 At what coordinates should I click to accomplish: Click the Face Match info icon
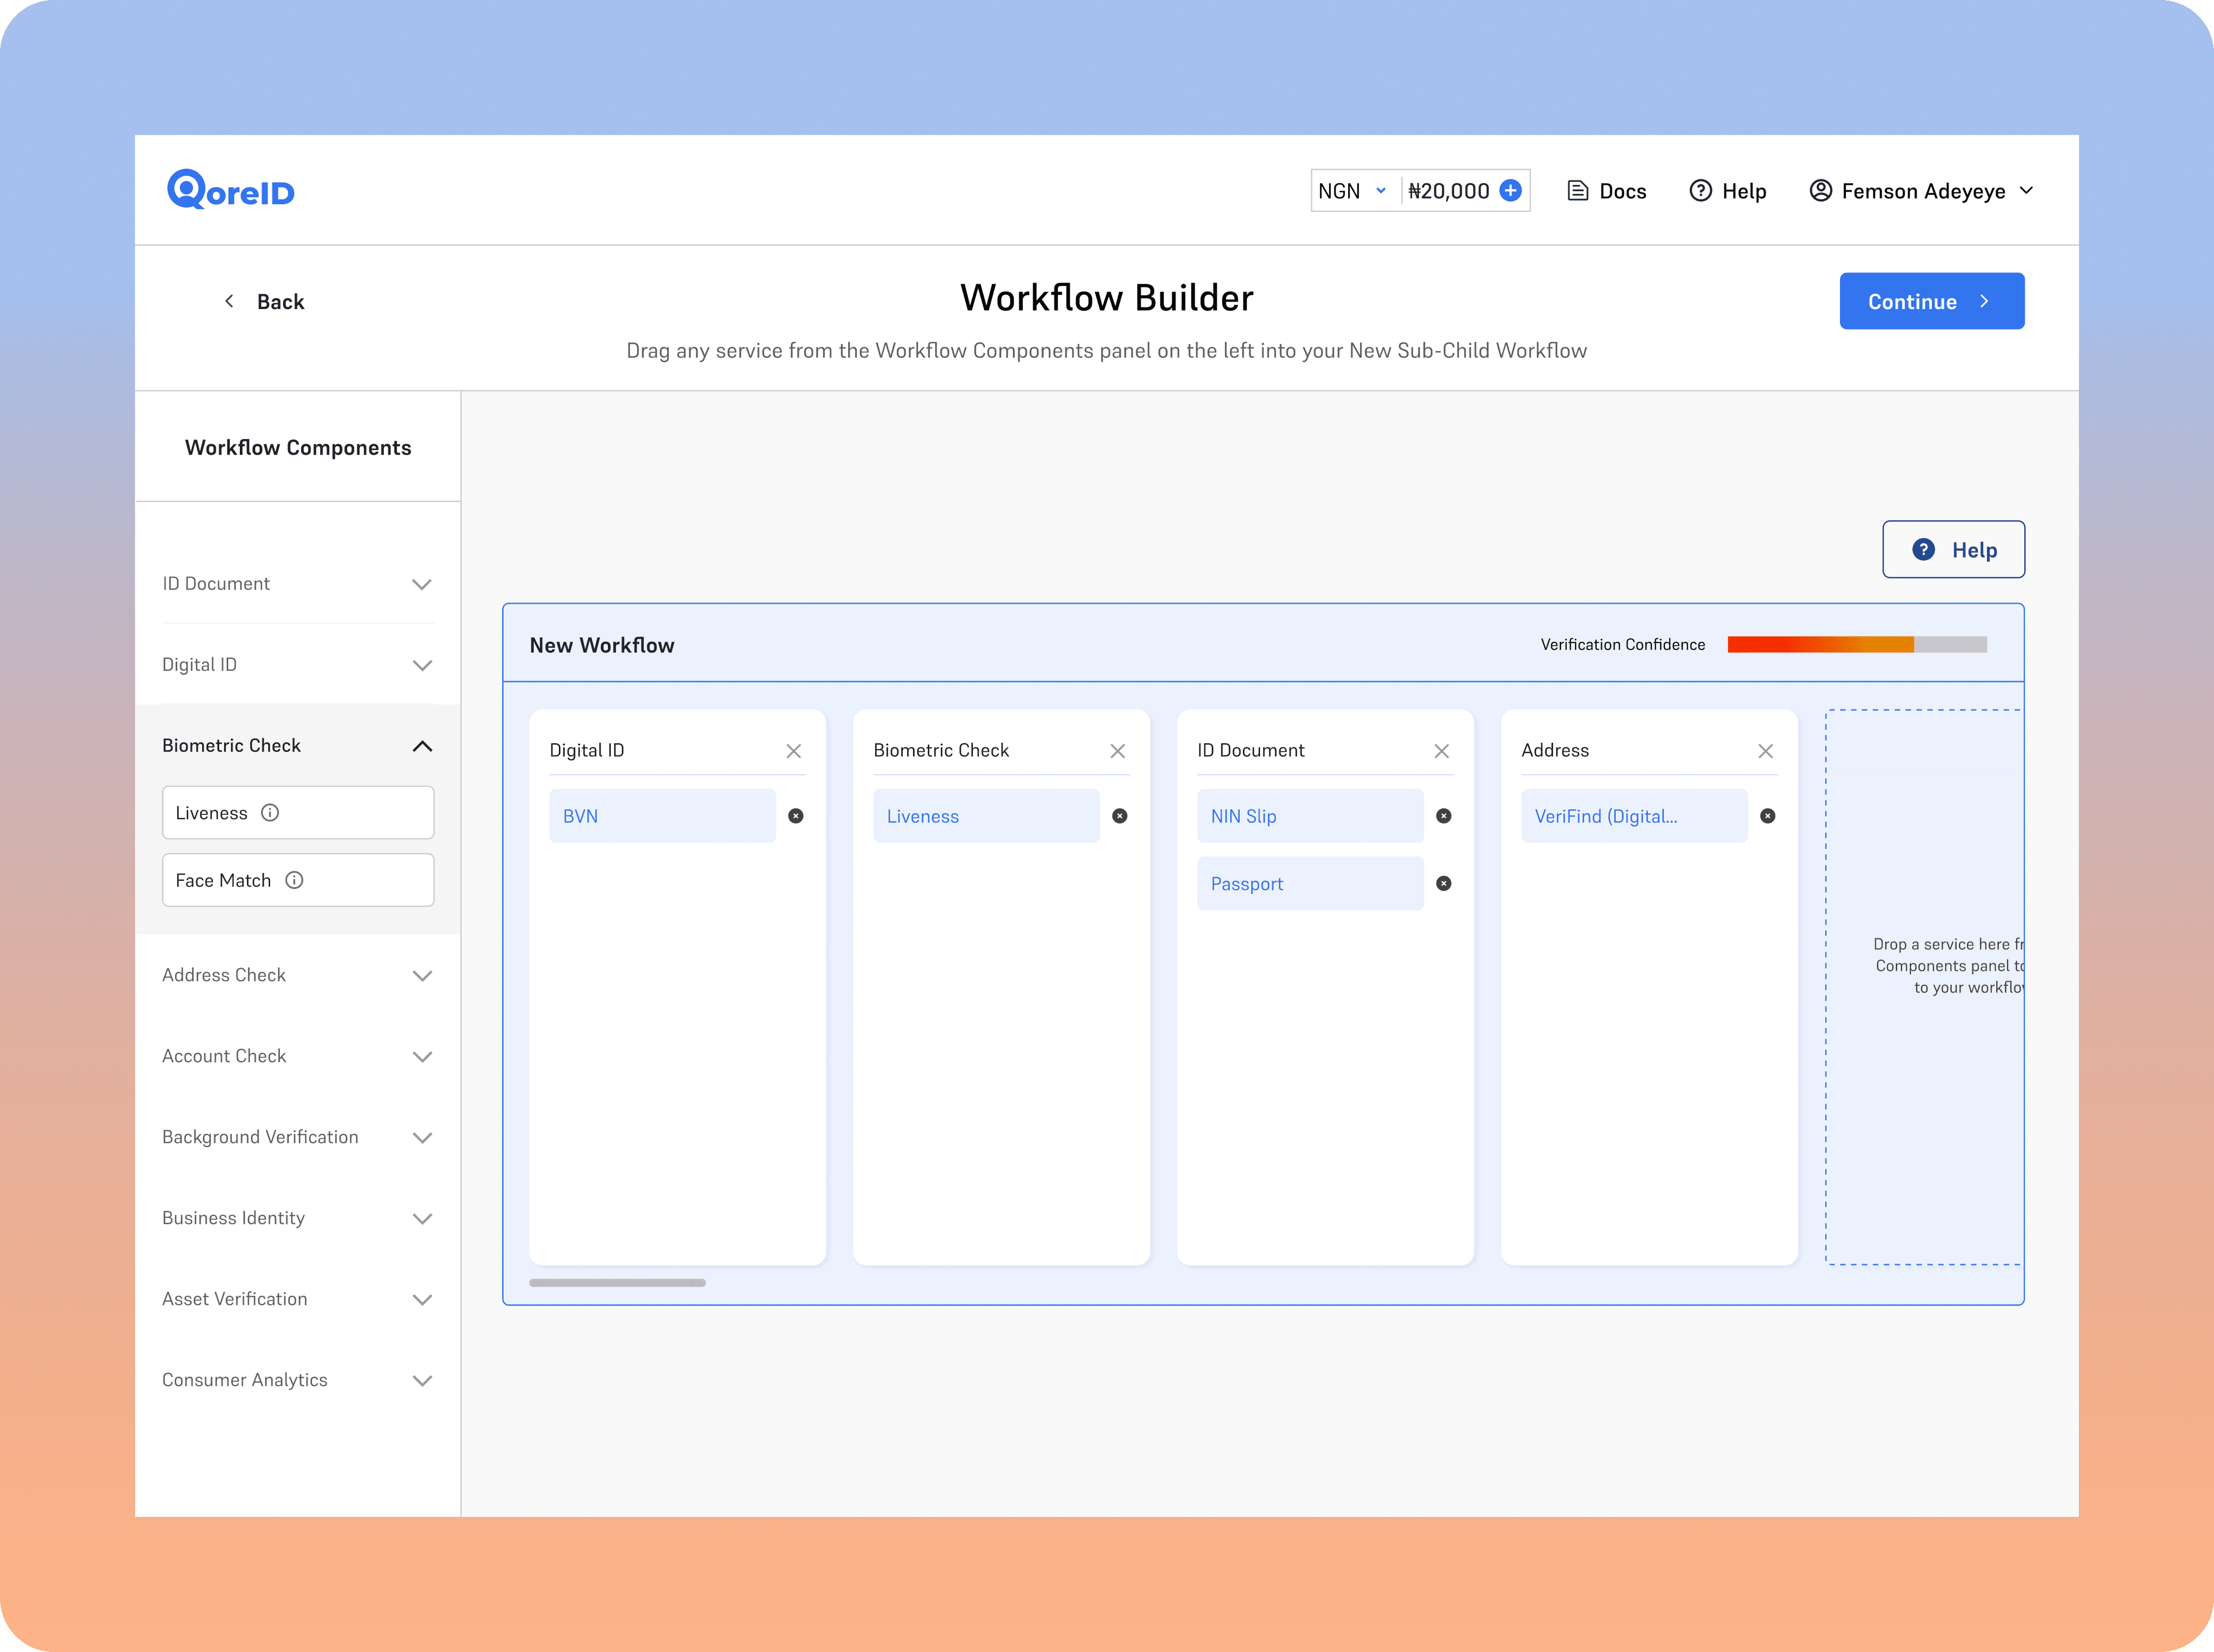coord(294,880)
